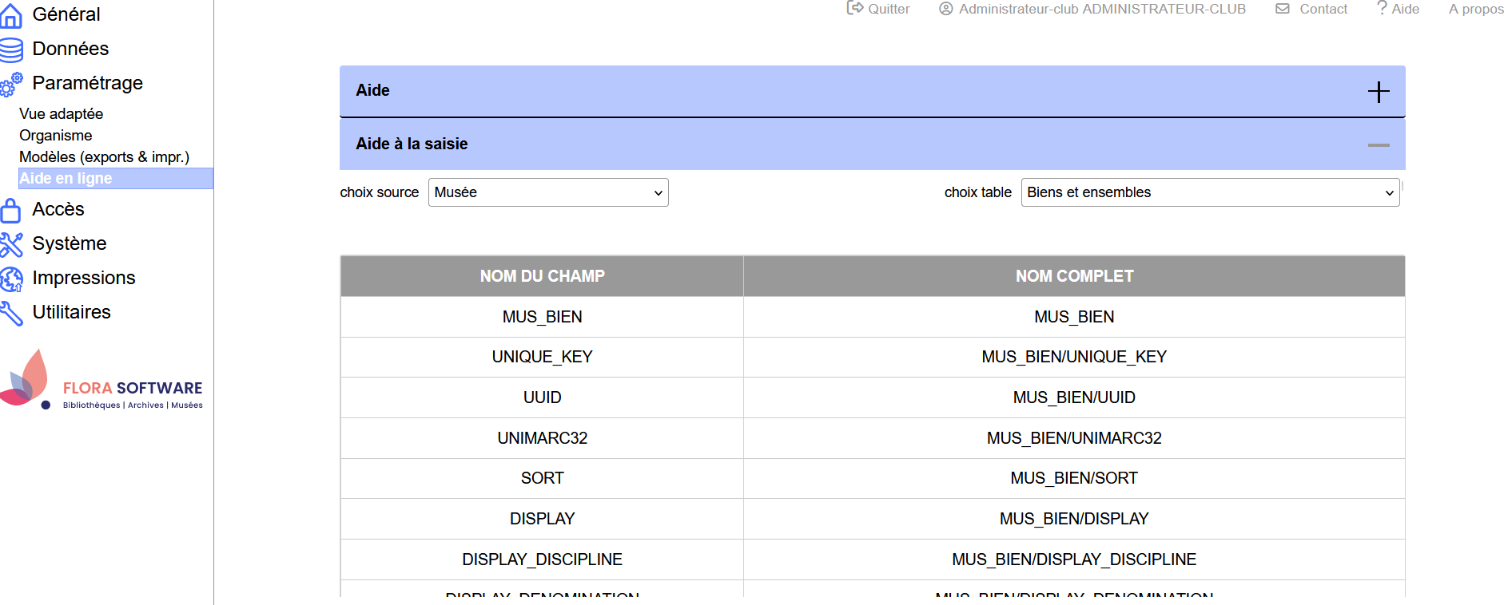Click the Accès padlock icon
Viewport: 1508px width, 605px height.
[11, 210]
